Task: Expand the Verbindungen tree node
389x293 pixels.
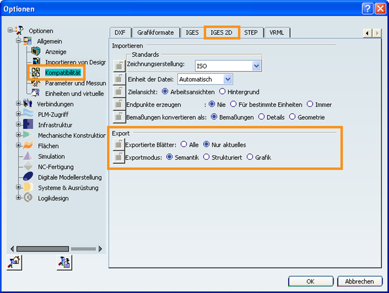Action: tap(18, 104)
